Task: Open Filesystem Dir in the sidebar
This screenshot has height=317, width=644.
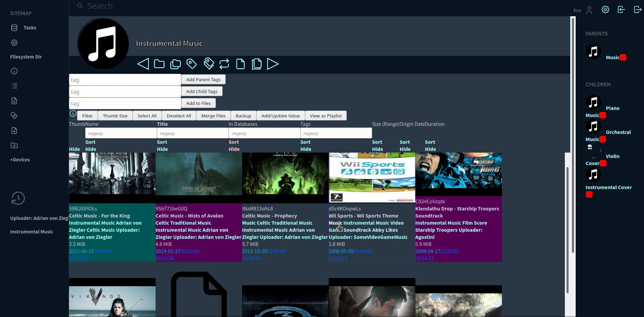Action: [x=26, y=57]
